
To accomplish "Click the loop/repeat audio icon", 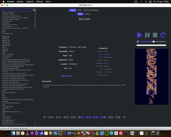I will point(163,35).
